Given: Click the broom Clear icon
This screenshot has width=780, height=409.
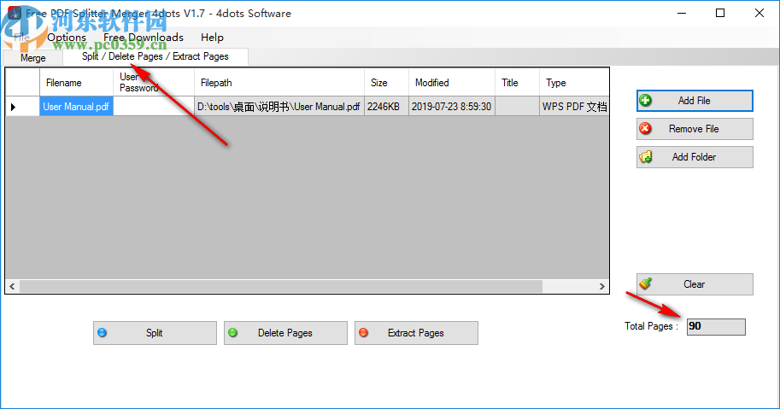Looking at the screenshot, I should (x=646, y=283).
